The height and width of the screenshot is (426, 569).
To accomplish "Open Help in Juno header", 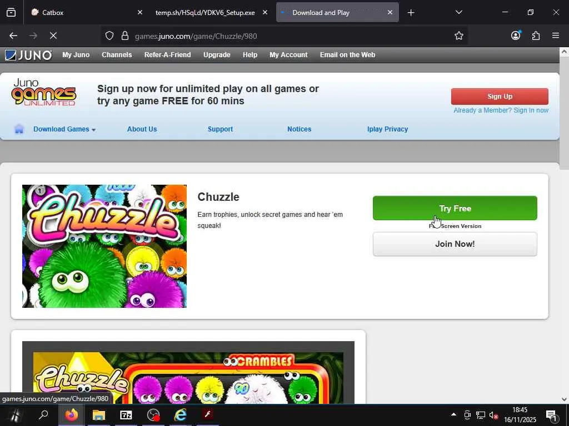I will pyautogui.click(x=250, y=55).
